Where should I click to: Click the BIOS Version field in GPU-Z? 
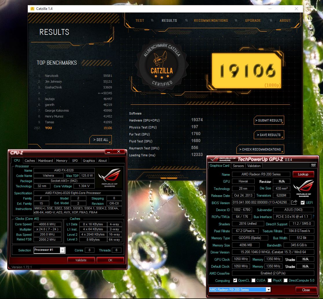point(261,202)
